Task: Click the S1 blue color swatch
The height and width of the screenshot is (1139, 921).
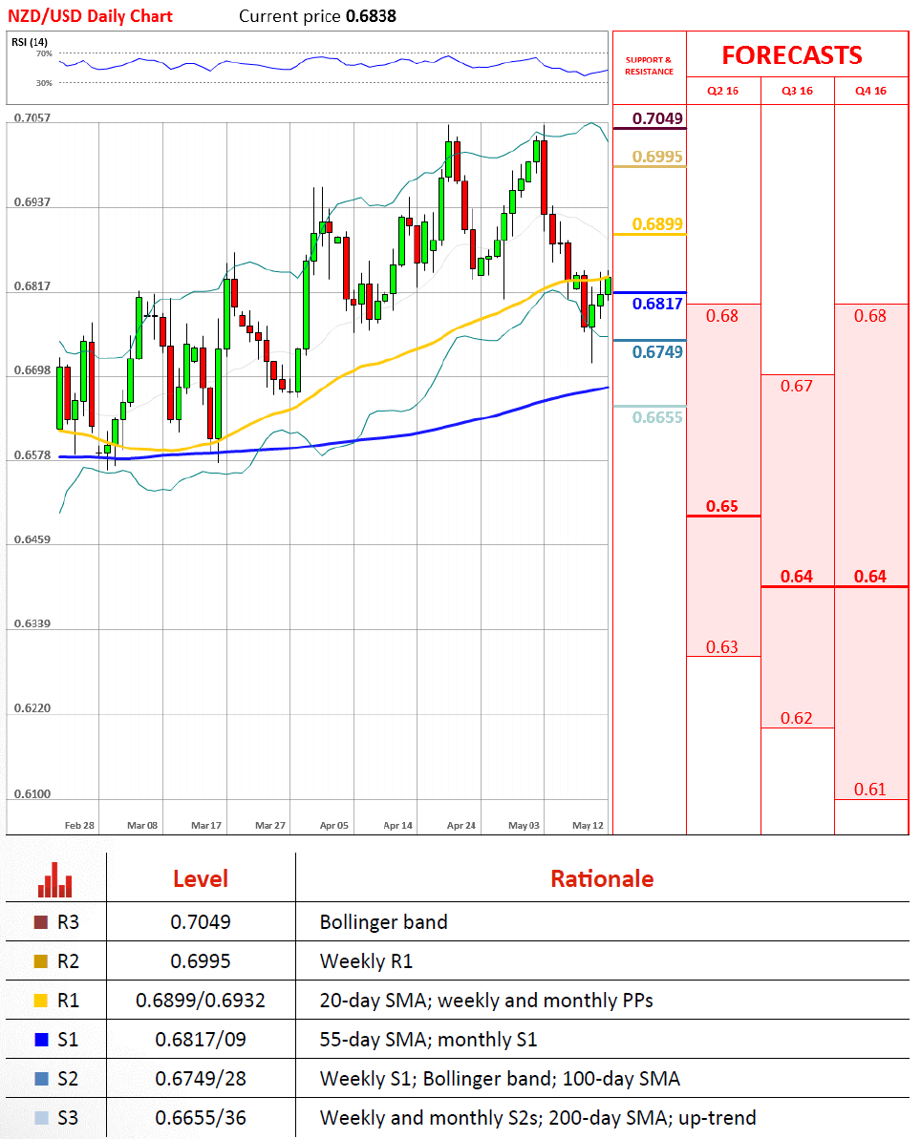Action: click(x=40, y=1040)
